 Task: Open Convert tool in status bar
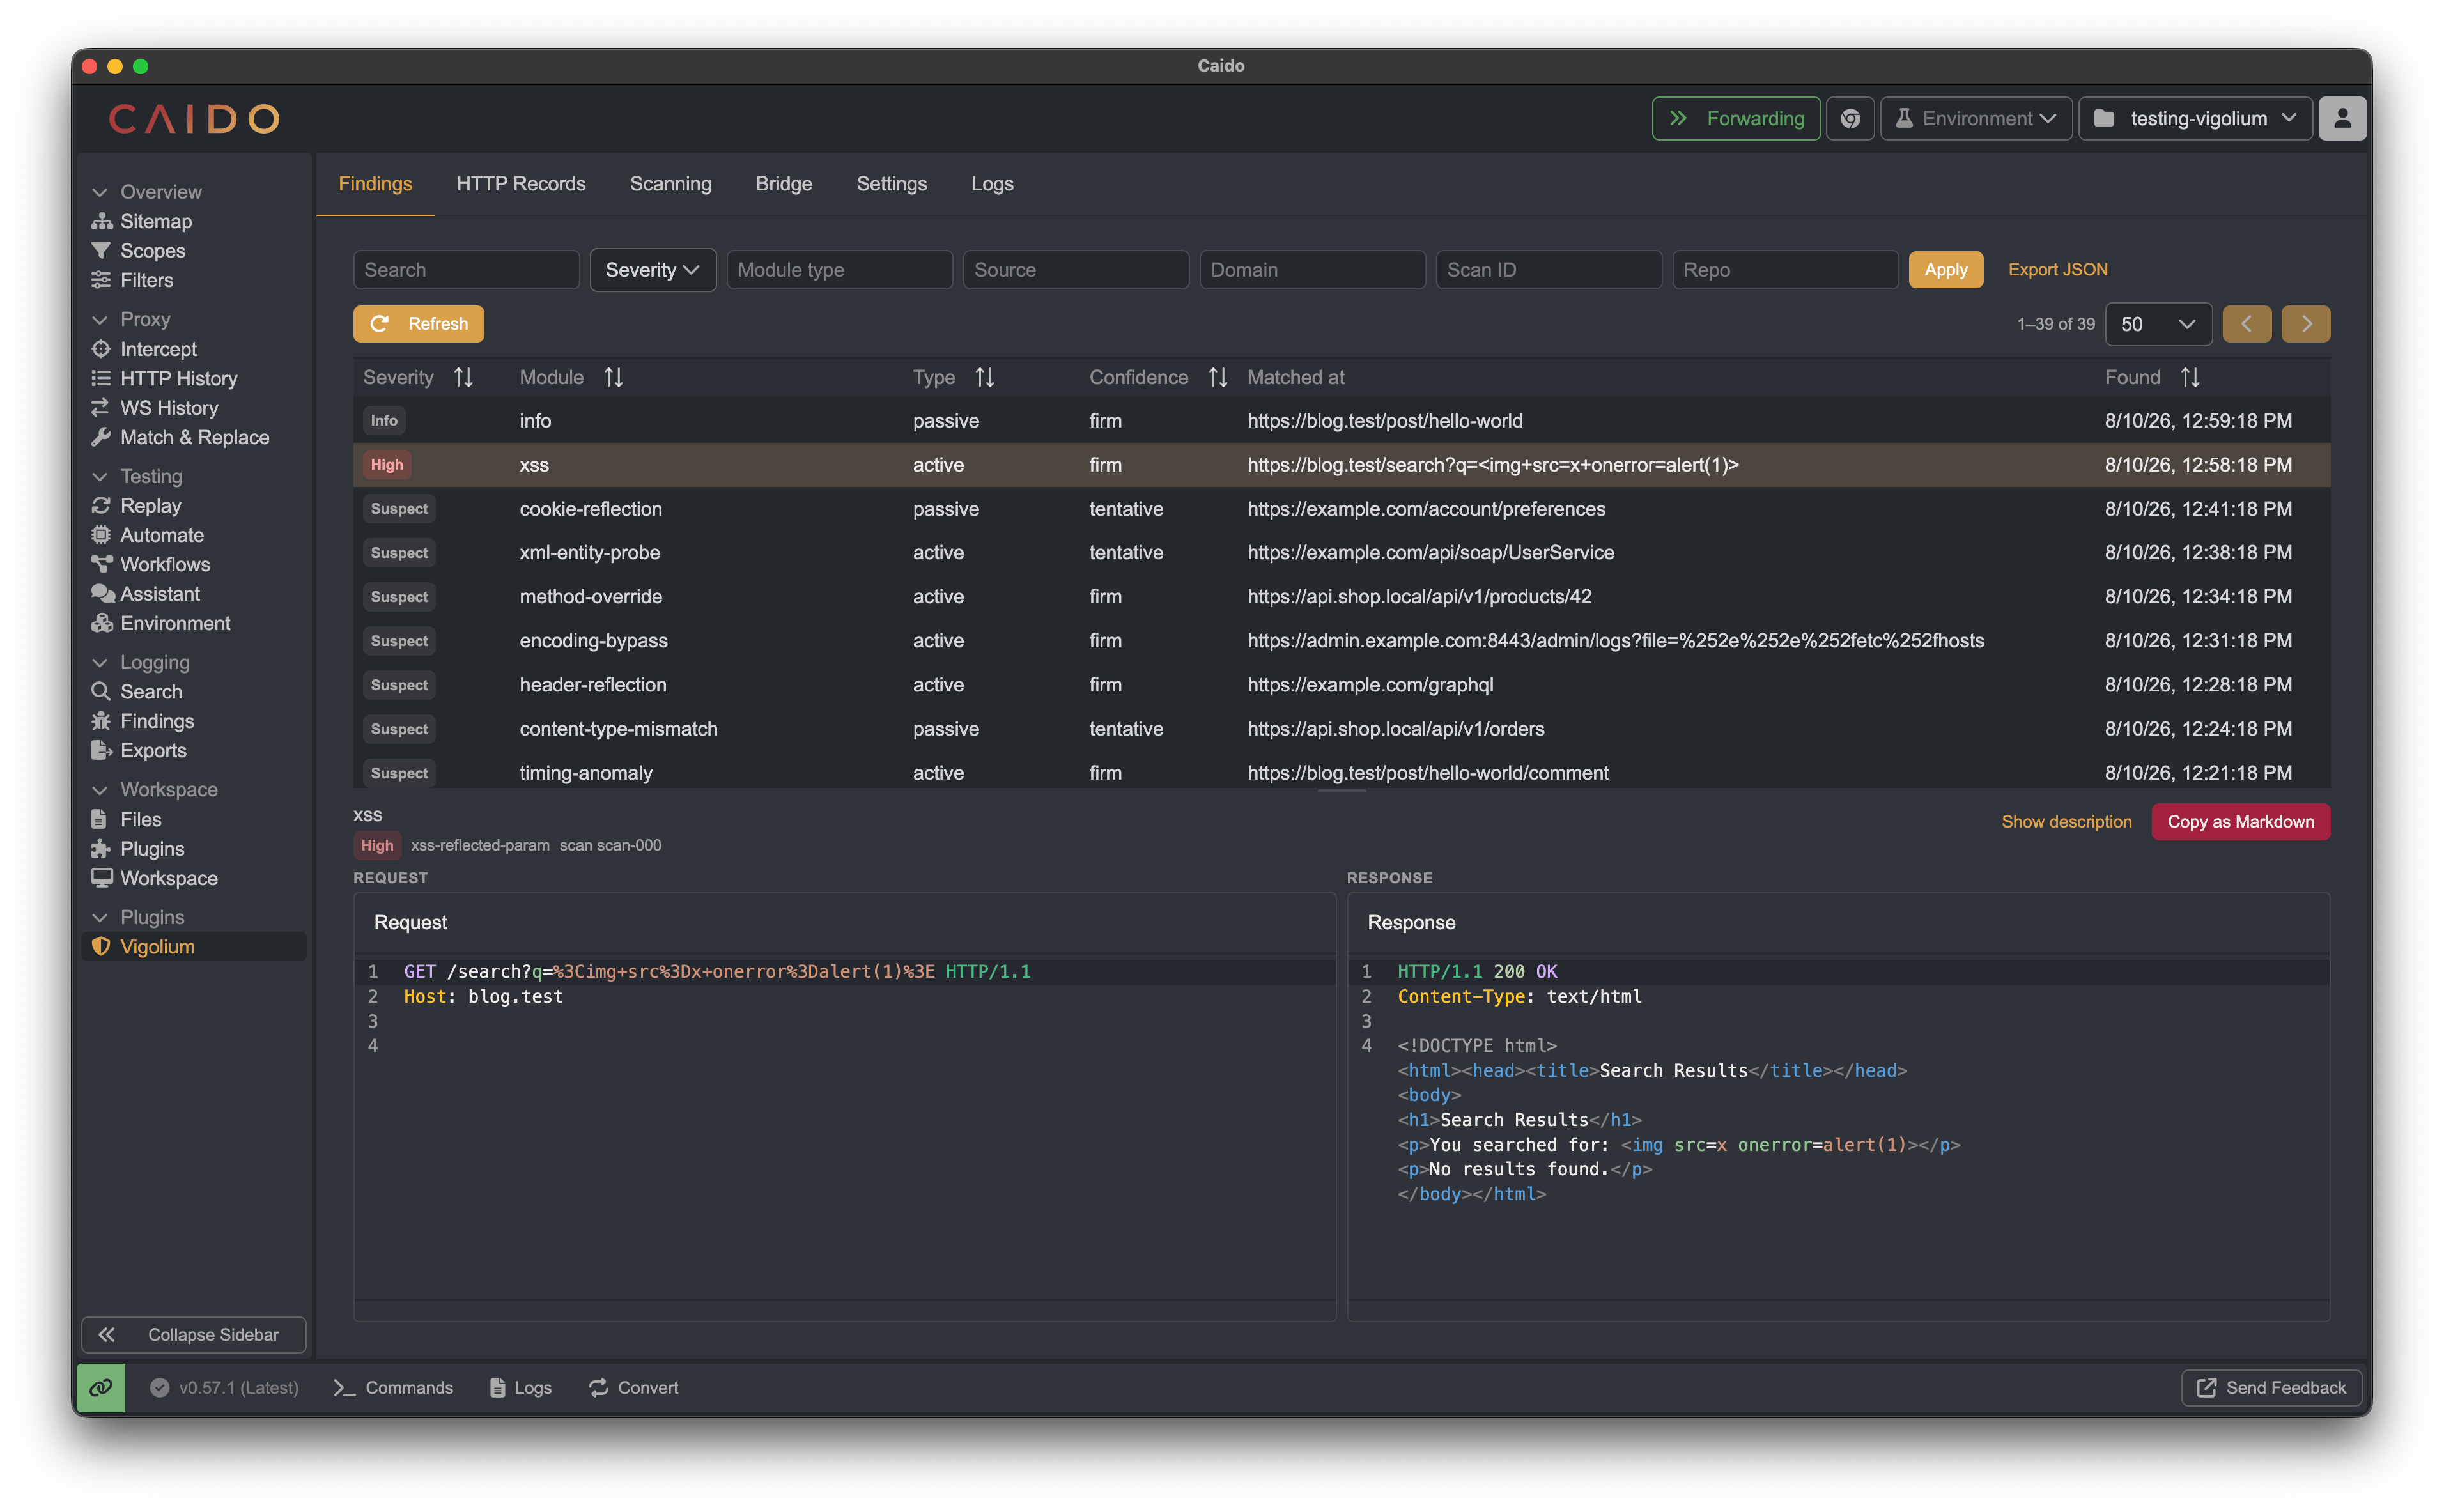633,1387
